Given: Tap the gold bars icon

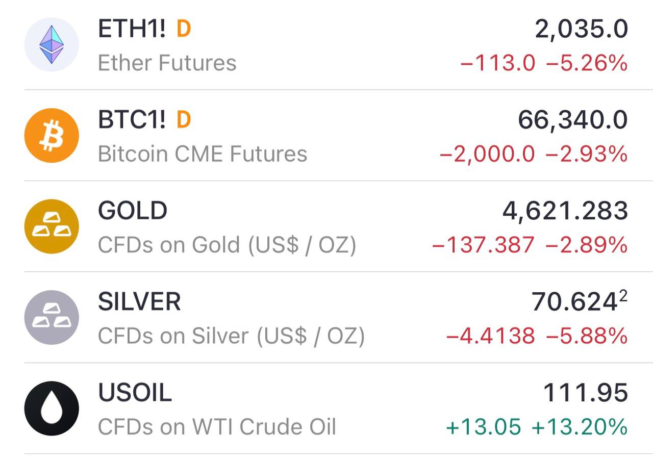Looking at the screenshot, I should click(x=52, y=226).
